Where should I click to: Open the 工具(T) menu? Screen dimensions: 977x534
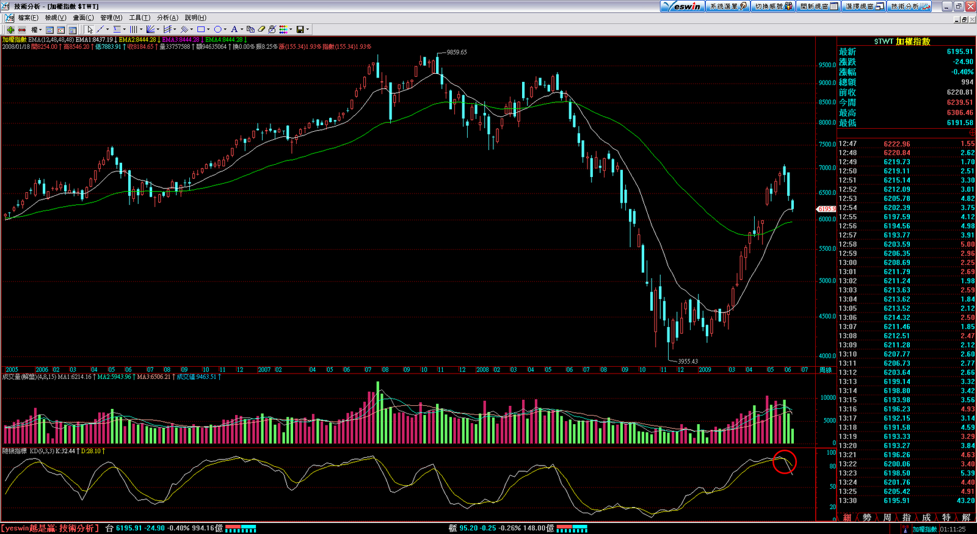point(139,18)
